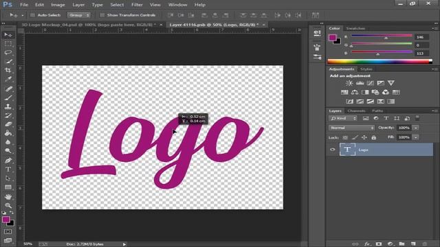Image resolution: width=440 pixels, height=247 pixels.
Task: Select the History Brush tool
Action: (x=8, y=115)
